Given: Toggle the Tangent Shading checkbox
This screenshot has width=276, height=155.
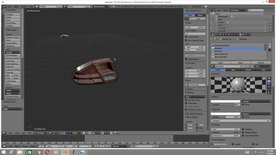Looking at the screenshot, I should [243, 132].
